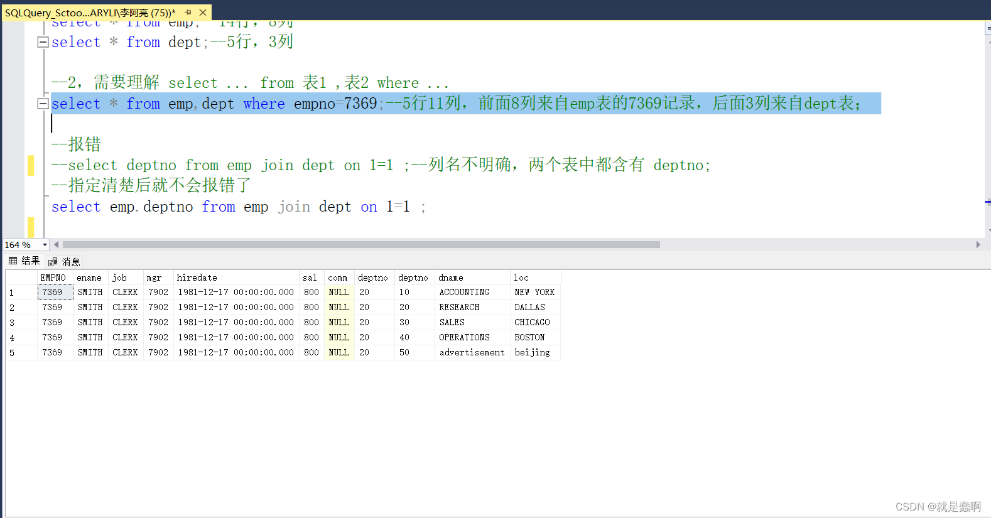Click the BOSTON loc cell
The height and width of the screenshot is (518, 991).
coord(534,338)
